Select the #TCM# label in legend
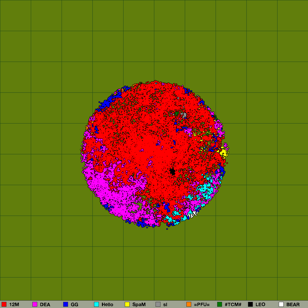 [233, 305]
